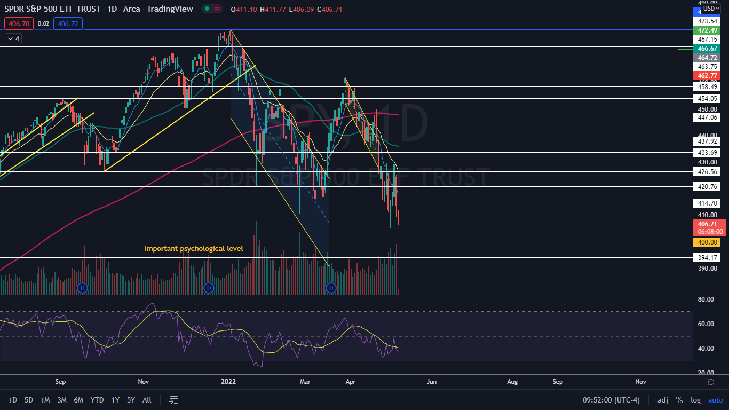The width and height of the screenshot is (729, 410).
Task: Toggle the auto scale option
Action: click(715, 400)
